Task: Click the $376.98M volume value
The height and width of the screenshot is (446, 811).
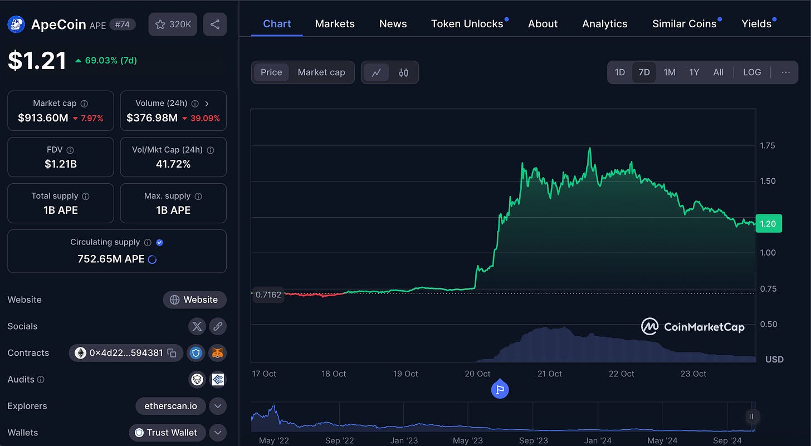Action: tap(152, 118)
